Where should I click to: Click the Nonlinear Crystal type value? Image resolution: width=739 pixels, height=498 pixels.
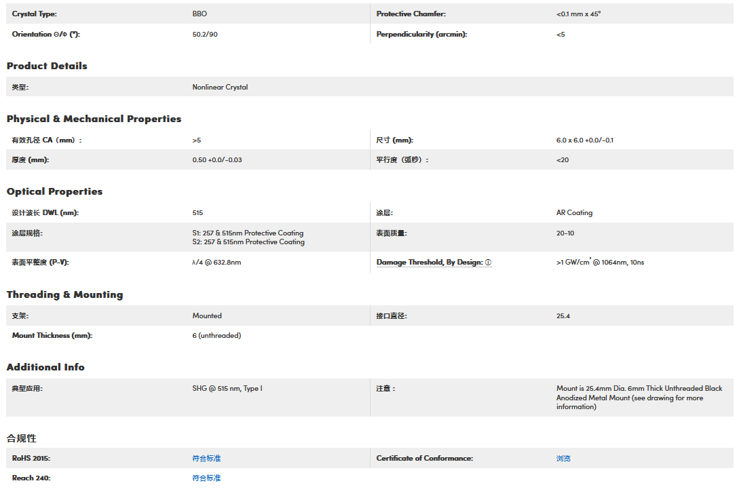point(220,88)
